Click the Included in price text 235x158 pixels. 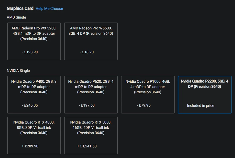[x=200, y=106]
